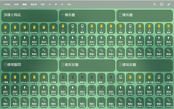Open the 400.8 W 插座5 power sensor
This screenshot has height=109, width=174.
[x=44, y=41]
